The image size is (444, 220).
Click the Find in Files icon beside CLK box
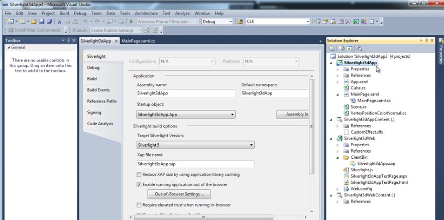(x=240, y=22)
